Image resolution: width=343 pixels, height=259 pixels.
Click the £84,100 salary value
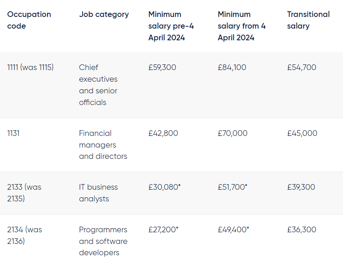[232, 67]
